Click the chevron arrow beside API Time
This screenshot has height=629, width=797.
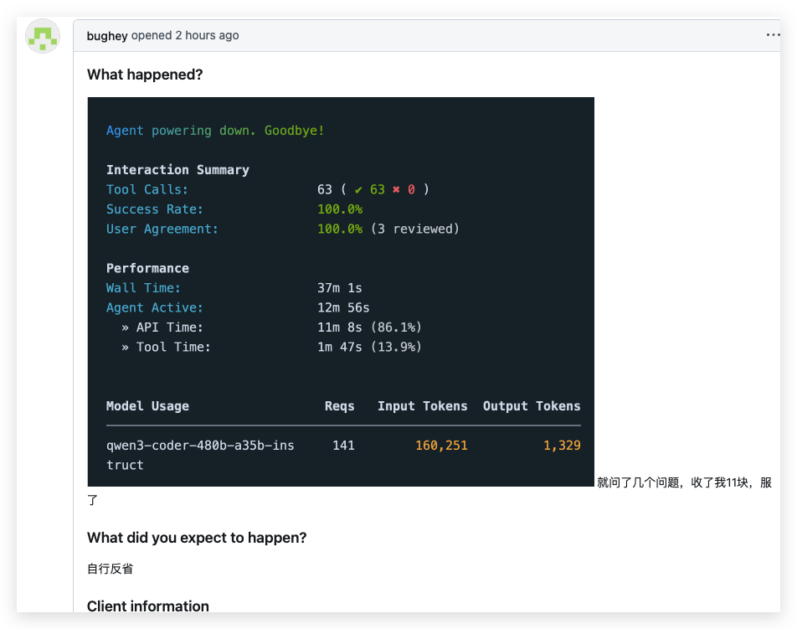[x=124, y=327]
